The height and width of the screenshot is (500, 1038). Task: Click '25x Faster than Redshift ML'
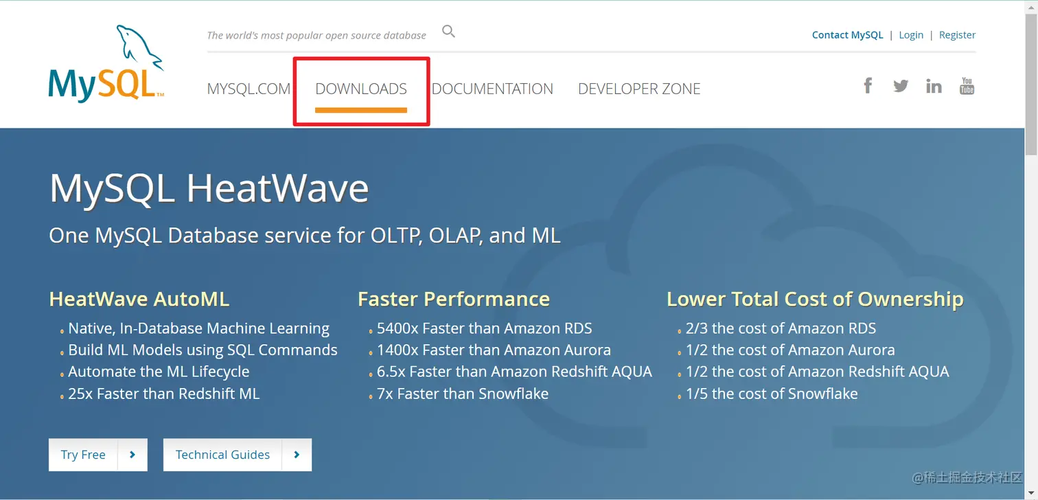[x=164, y=394]
